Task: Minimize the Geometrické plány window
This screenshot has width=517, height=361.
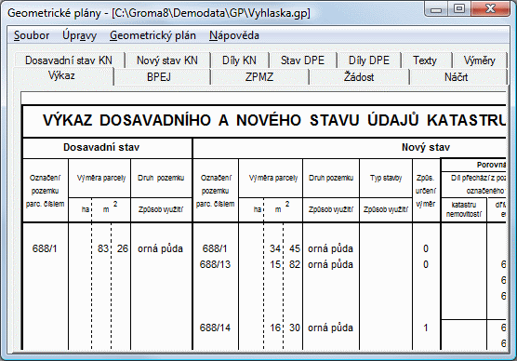Action: (x=436, y=9)
